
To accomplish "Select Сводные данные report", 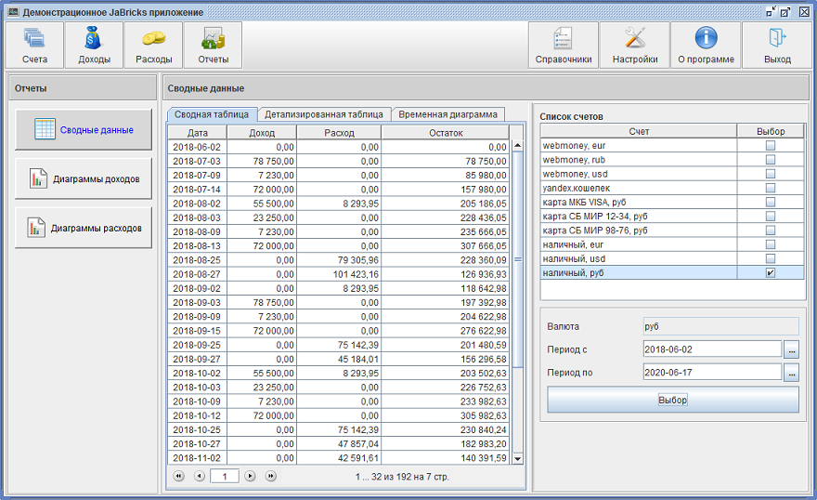I will (x=84, y=129).
